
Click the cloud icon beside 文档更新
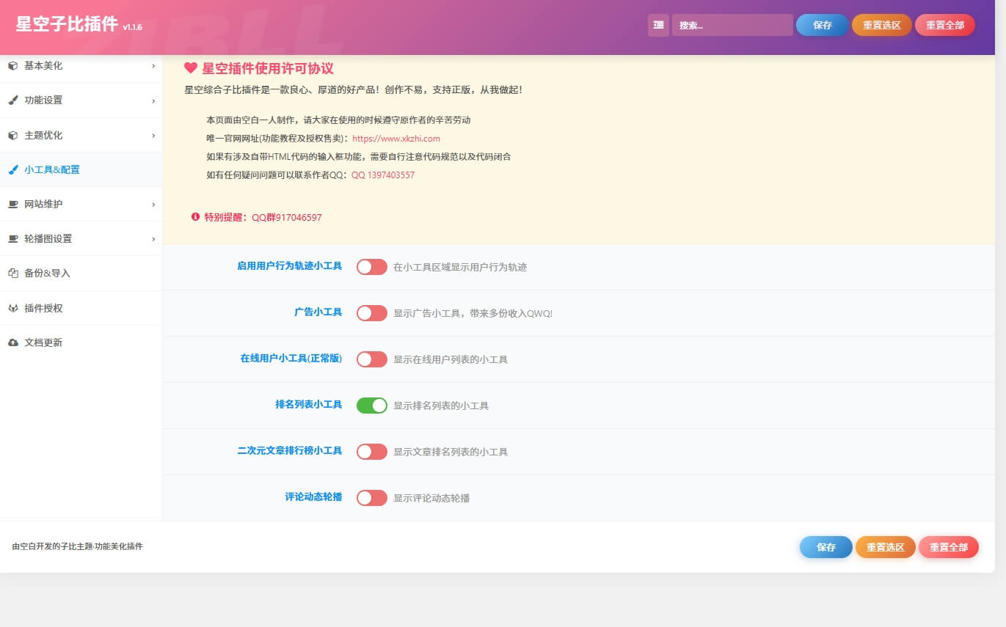12,342
